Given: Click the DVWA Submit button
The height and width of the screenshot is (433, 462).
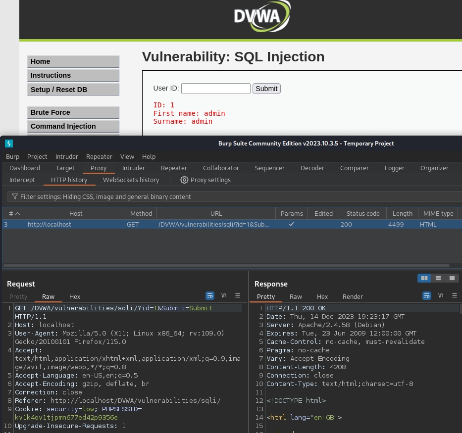Looking at the screenshot, I should [x=266, y=89].
